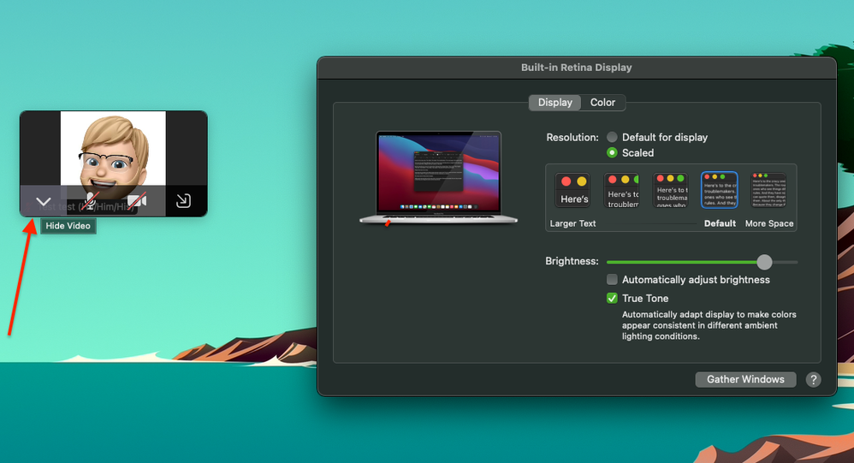854x463 pixels.
Task: Click the Hide Video chevron arrow
Action: pos(44,202)
